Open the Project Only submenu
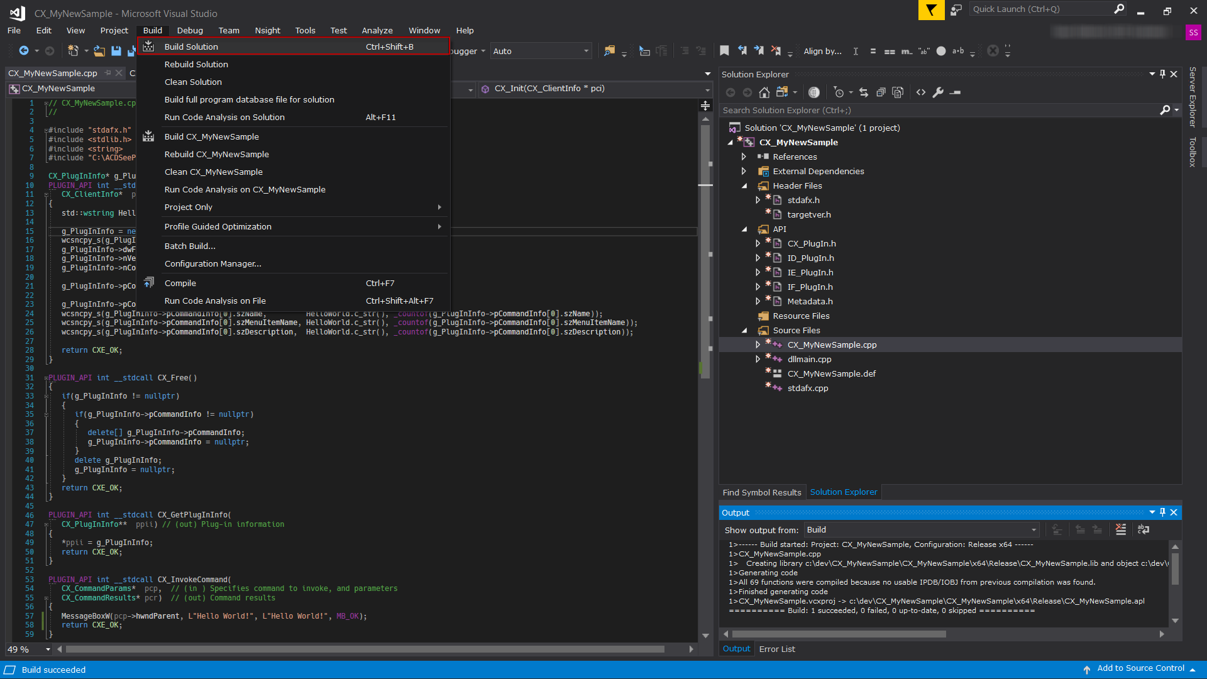The height and width of the screenshot is (679, 1207). [293, 207]
